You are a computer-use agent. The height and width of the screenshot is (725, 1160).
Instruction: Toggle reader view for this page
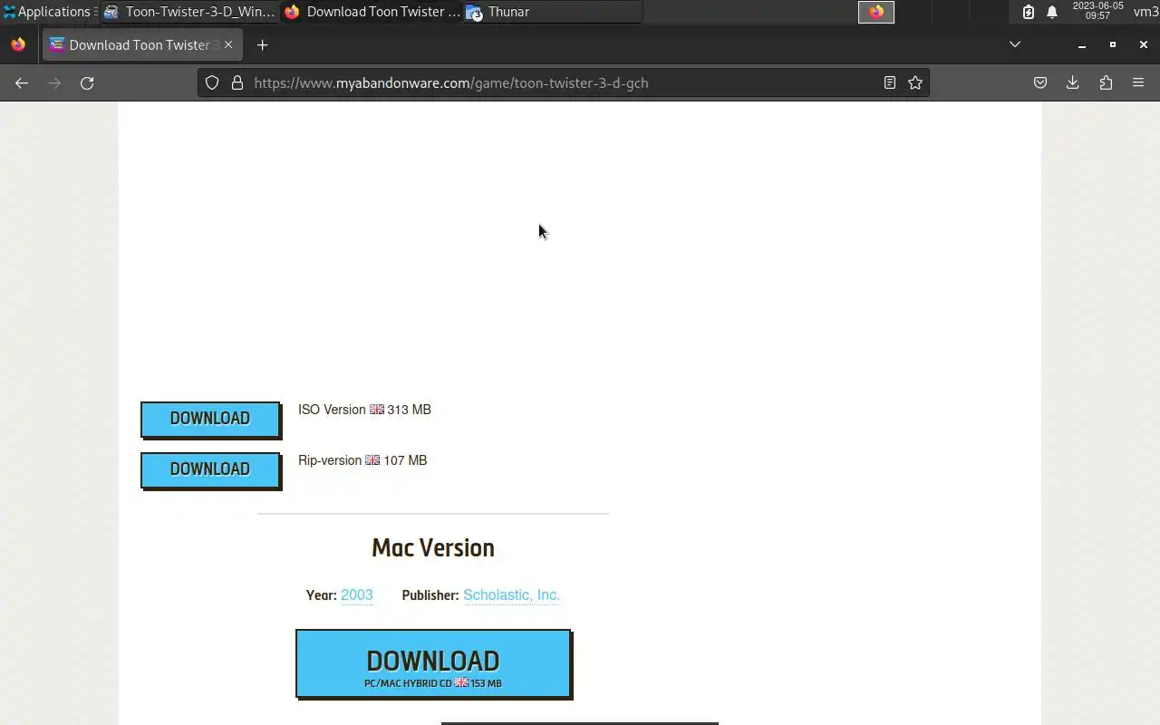[890, 82]
